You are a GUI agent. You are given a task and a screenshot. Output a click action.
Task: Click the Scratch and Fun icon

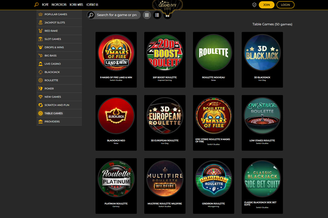tap(41, 105)
